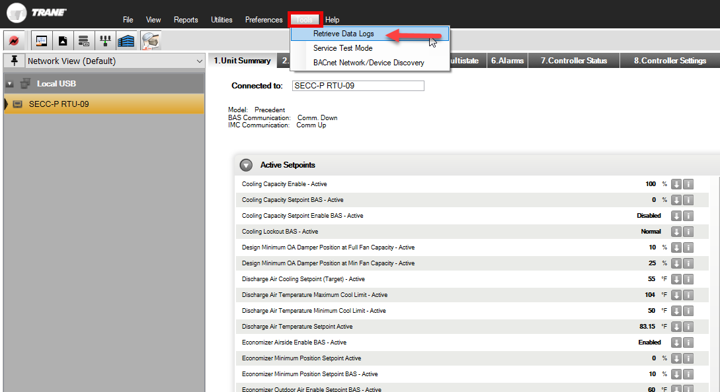Open info icon for Design Minimum OA Damper Min Fan

[688, 263]
